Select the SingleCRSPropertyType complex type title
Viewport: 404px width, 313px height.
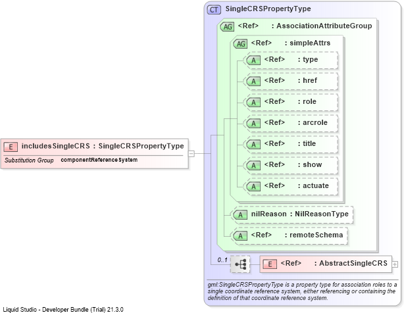pyautogui.click(x=268, y=9)
